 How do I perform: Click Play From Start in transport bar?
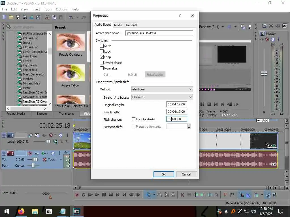90,195
